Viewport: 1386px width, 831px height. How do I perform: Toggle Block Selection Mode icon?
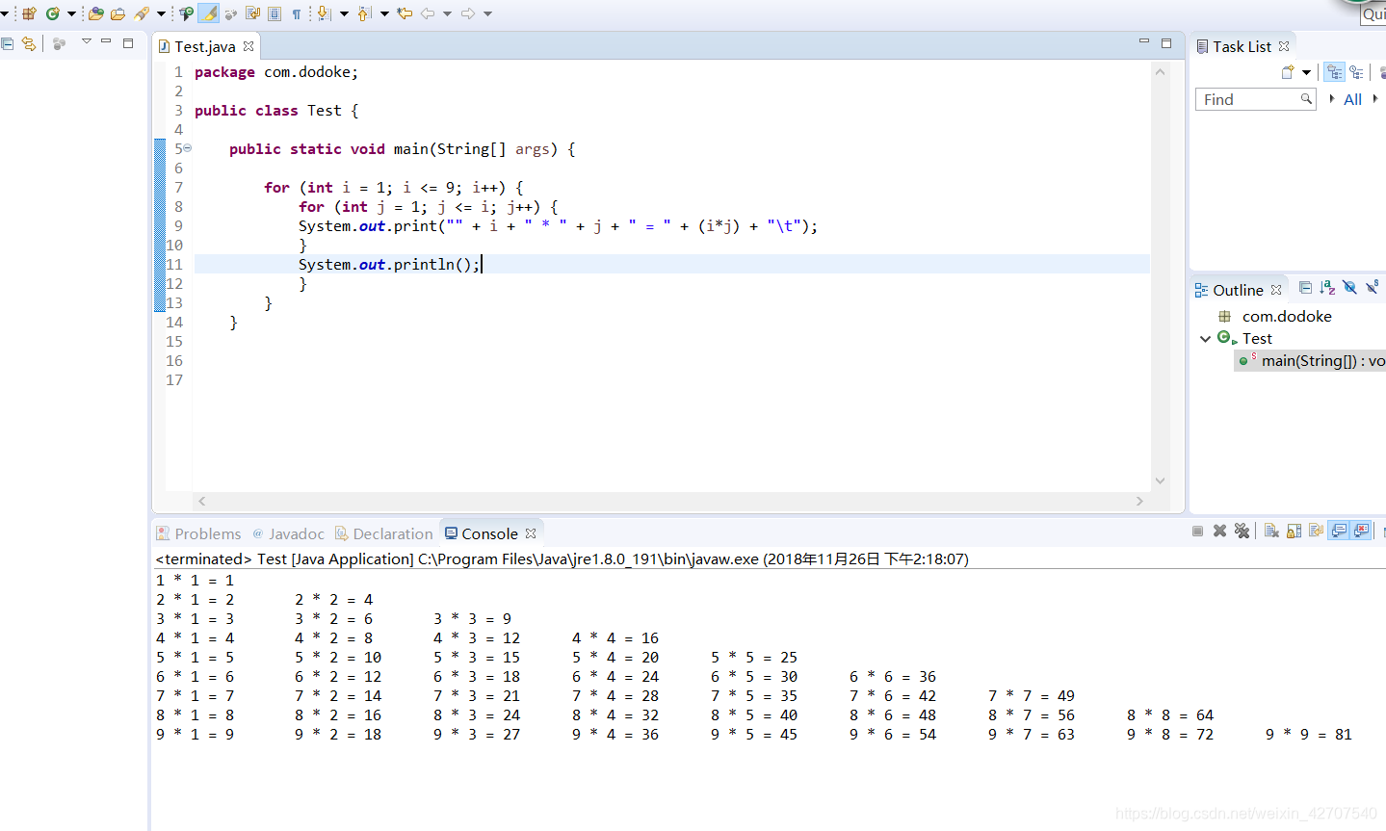[x=275, y=13]
